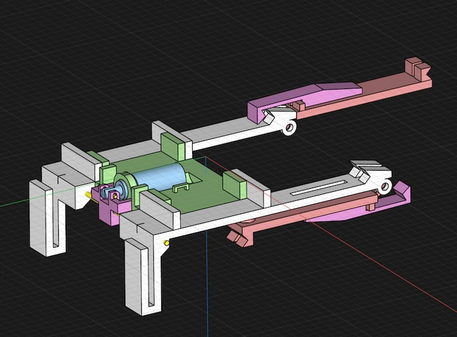The height and width of the screenshot is (337, 457).
Task: Click the yellow pin on front-right leg
Action: tap(166, 243)
